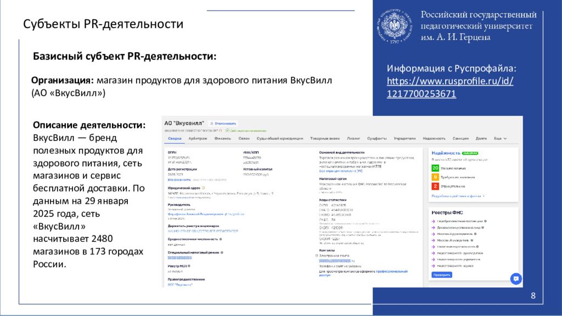Open the Товарные знаки tab
This screenshot has height=316, width=562.
coord(325,138)
